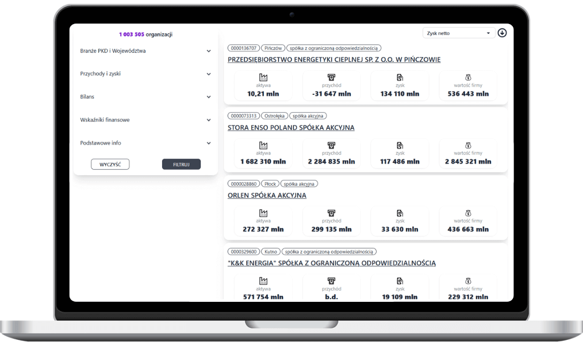583x345 pixels.
Task: Click the zysk icon in the Pińczów company card
Action: point(400,77)
